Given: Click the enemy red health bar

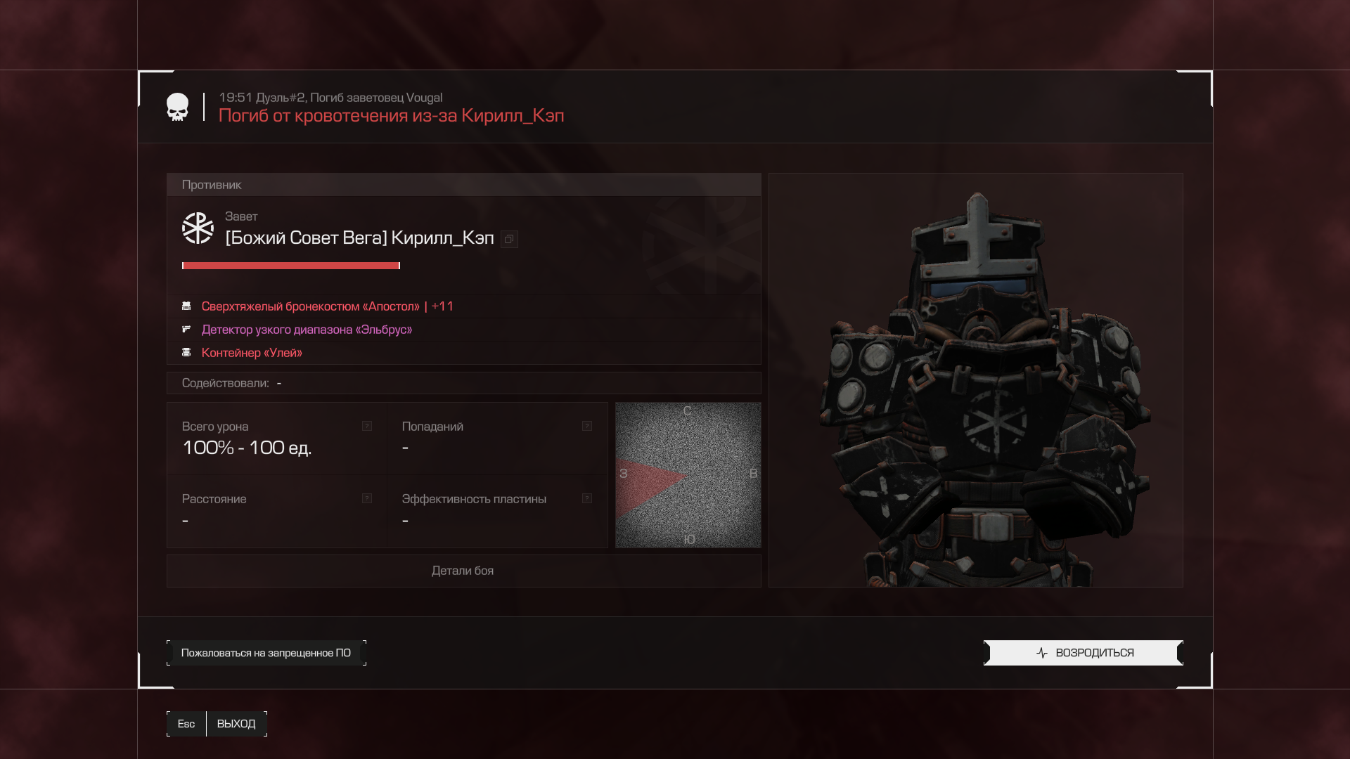Looking at the screenshot, I should (x=291, y=266).
